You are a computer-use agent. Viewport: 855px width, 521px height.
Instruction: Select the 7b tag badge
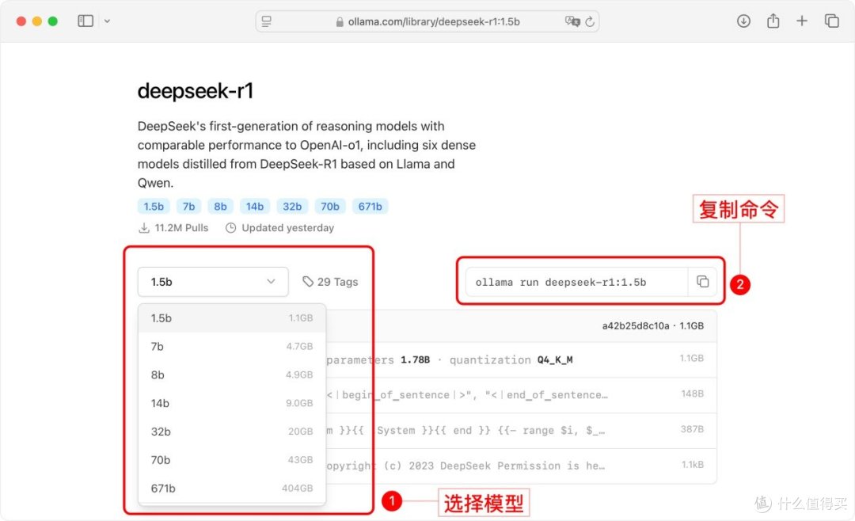[x=188, y=206]
